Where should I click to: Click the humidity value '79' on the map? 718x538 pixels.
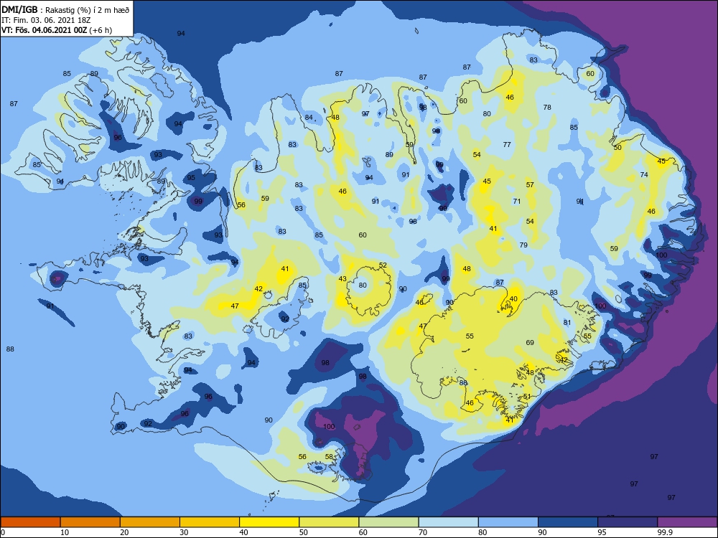tap(524, 245)
